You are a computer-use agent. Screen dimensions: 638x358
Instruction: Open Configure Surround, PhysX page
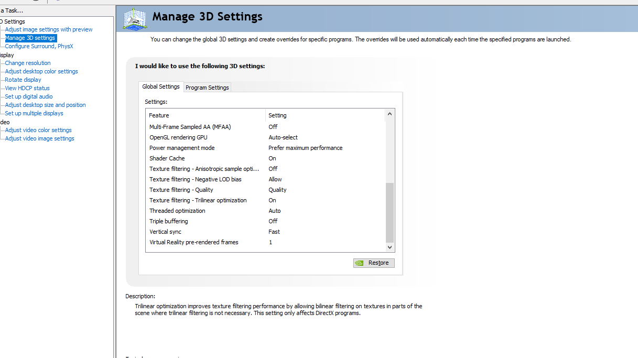[x=39, y=46]
